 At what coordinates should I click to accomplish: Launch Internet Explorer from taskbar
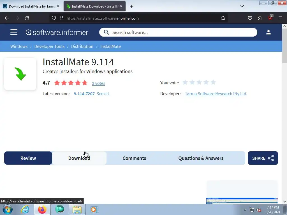tap(25, 209)
